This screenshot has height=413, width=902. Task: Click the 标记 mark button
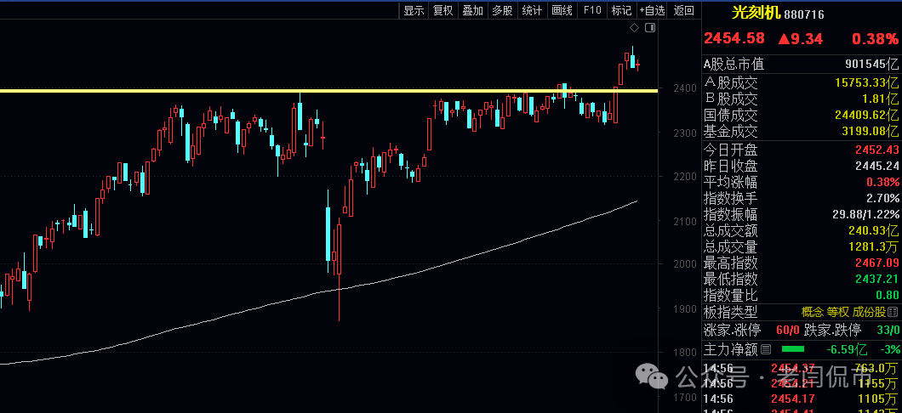621,10
